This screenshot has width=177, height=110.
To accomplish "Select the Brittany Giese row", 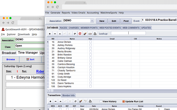I will (112, 58).
